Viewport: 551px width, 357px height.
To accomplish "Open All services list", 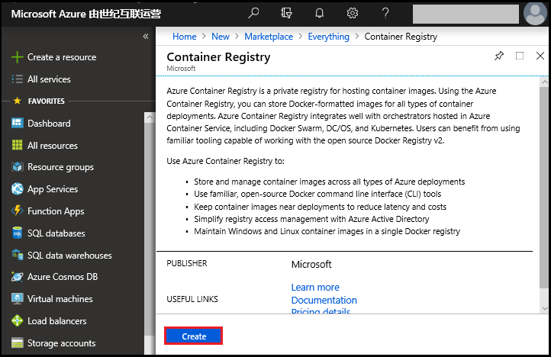I will pos(49,79).
